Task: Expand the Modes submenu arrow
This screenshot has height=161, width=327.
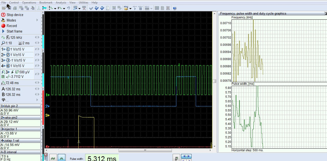Action: click(37, 20)
